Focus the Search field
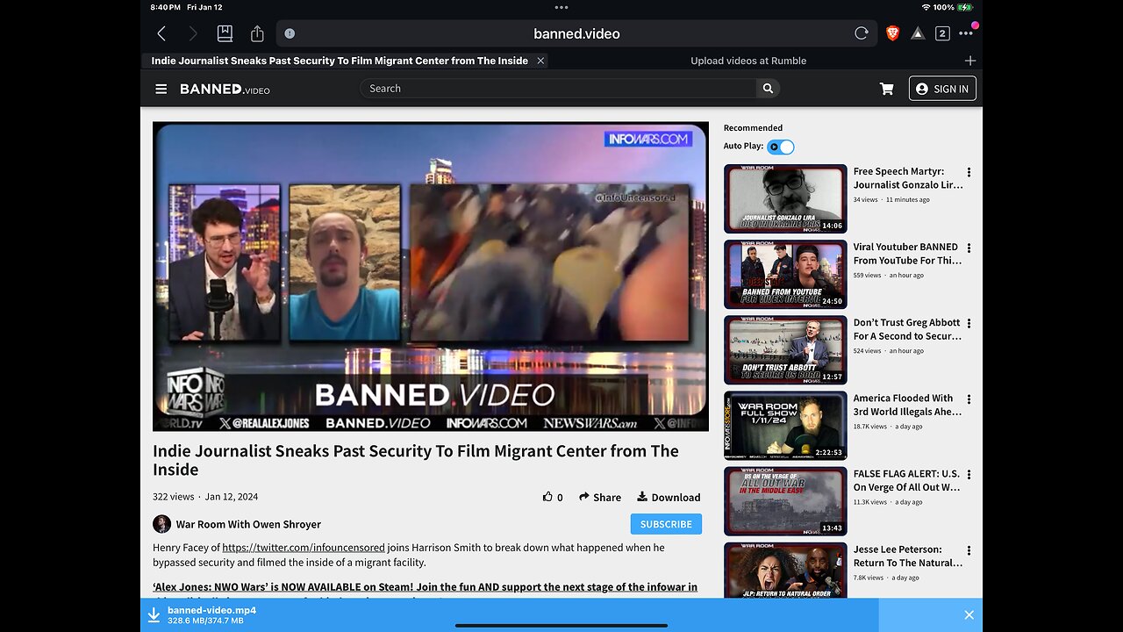 [x=558, y=89]
